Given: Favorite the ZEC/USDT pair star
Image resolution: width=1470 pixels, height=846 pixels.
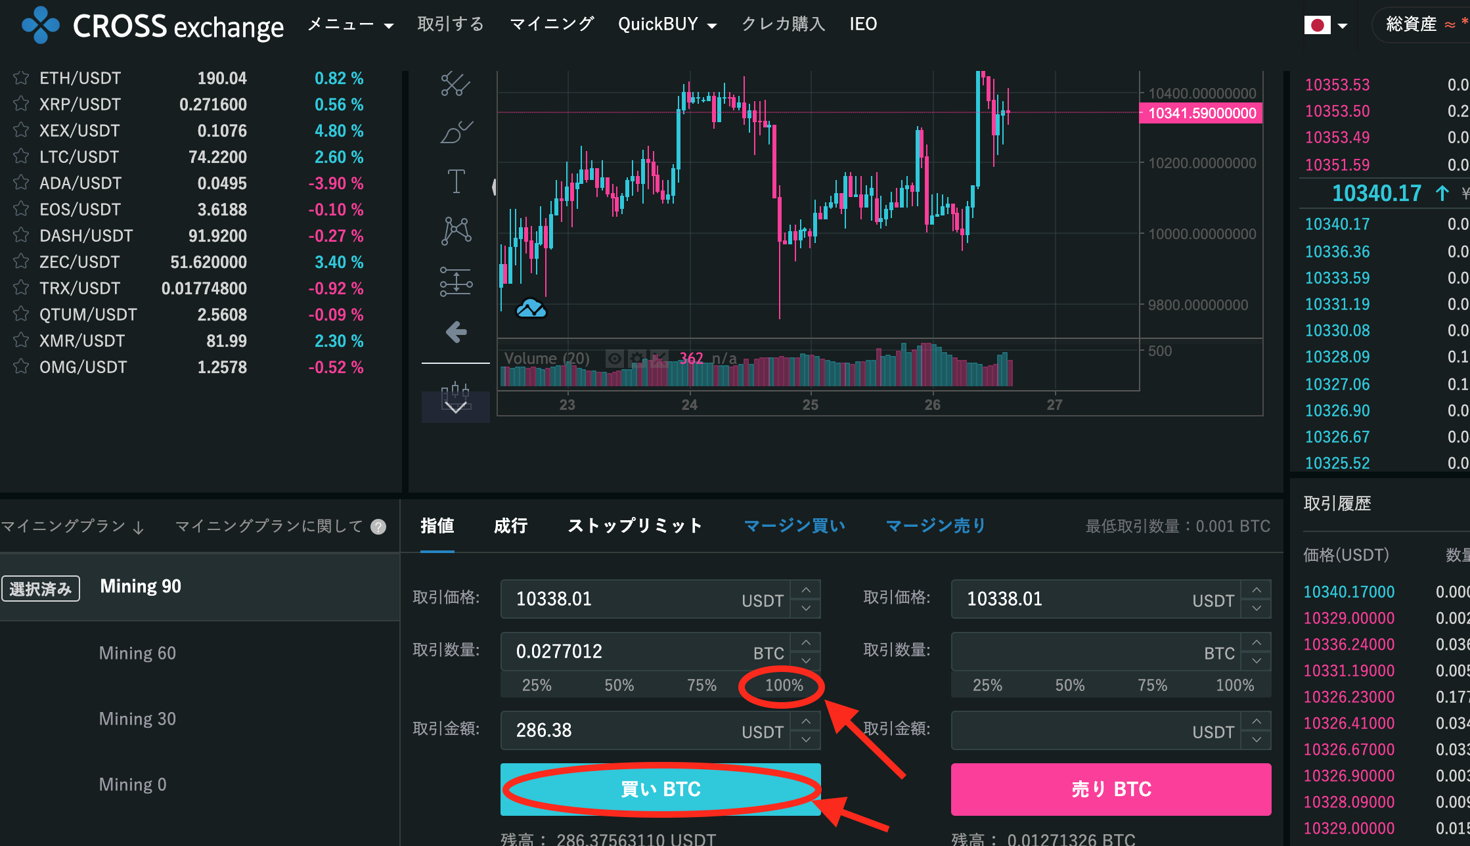Looking at the screenshot, I should pyautogui.click(x=21, y=261).
